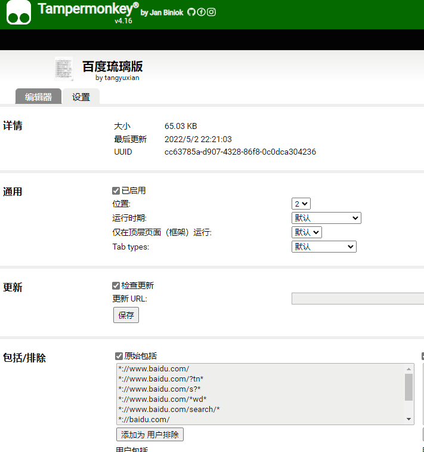Click the include list scrollbar up arrow
The width and height of the screenshot is (424, 452).
click(x=408, y=369)
